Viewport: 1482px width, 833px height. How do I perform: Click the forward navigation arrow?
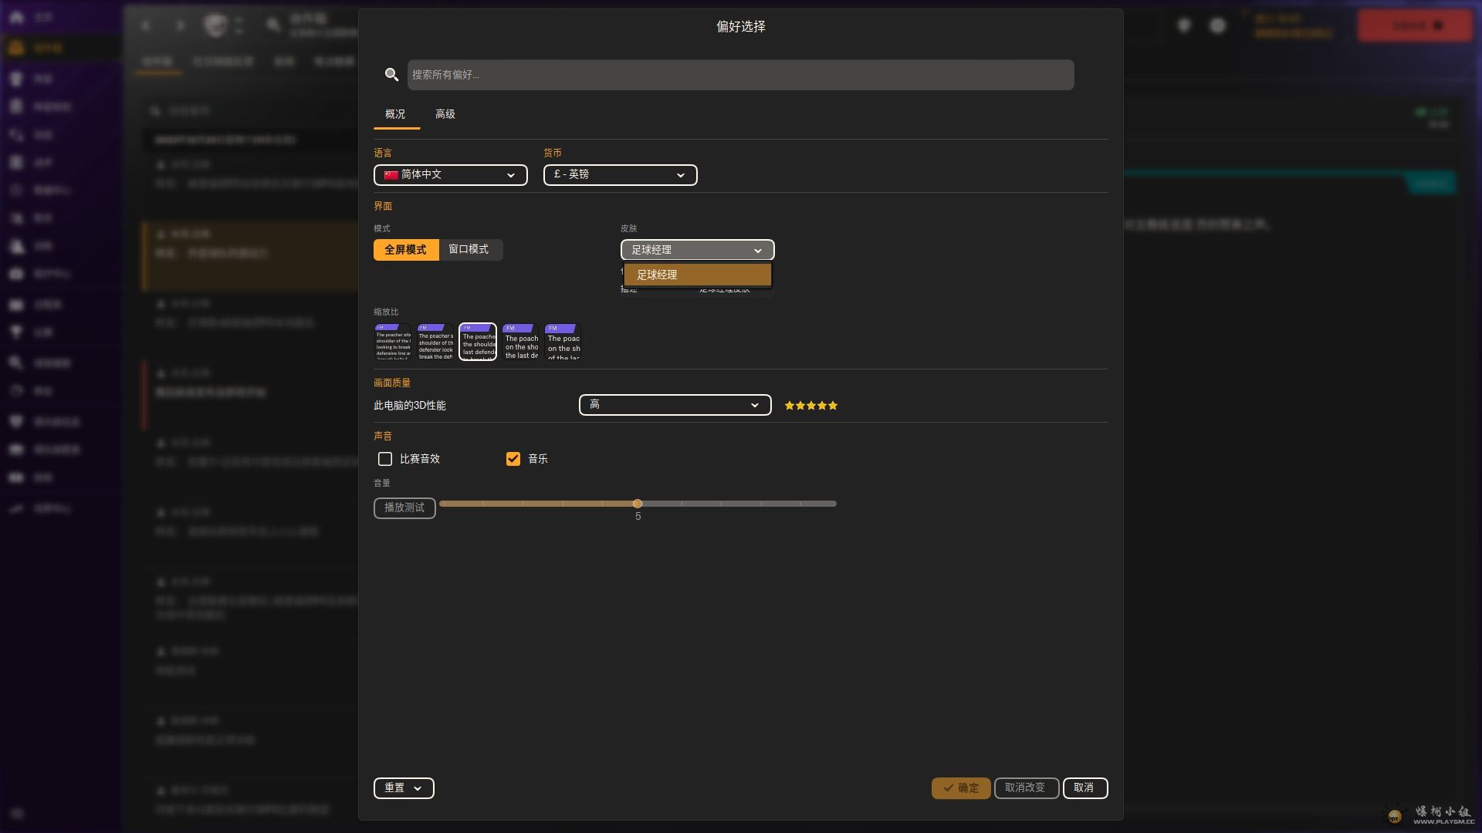(180, 25)
